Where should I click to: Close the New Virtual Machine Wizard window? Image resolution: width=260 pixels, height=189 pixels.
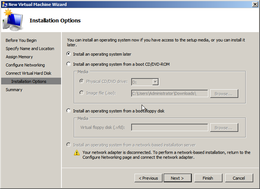tap(255, 4)
